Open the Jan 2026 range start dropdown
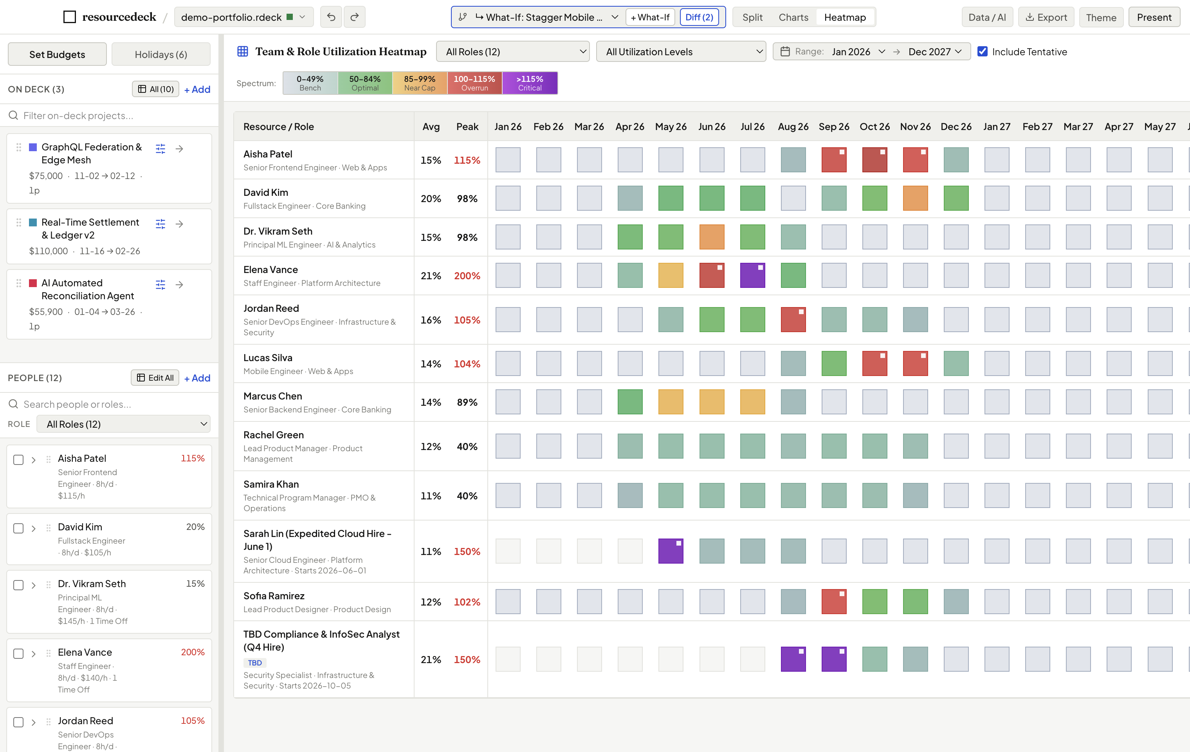 point(858,51)
